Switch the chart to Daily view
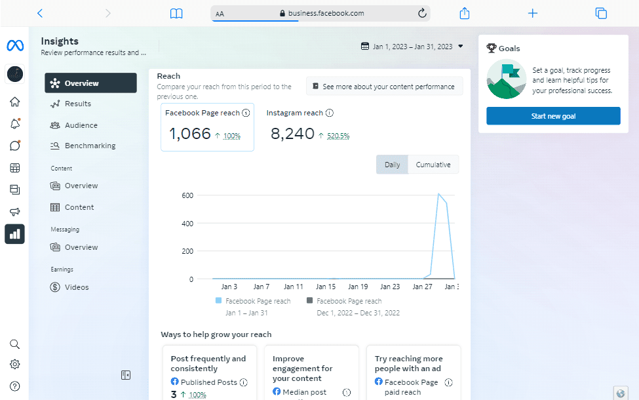This screenshot has height=400, width=639. [x=392, y=165]
